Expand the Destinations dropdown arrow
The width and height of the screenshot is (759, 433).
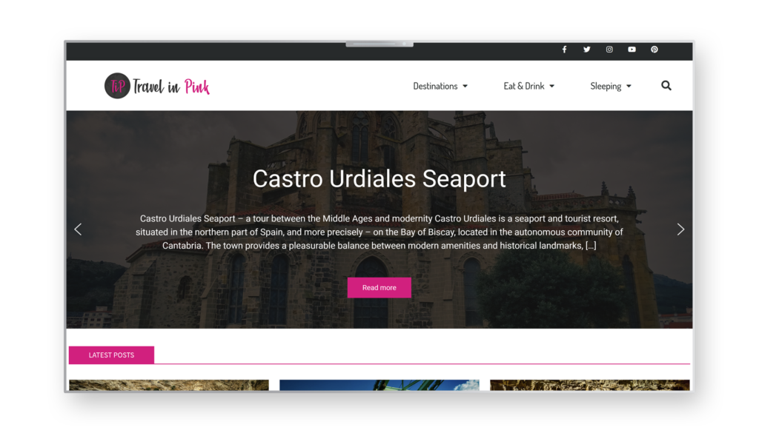465,87
